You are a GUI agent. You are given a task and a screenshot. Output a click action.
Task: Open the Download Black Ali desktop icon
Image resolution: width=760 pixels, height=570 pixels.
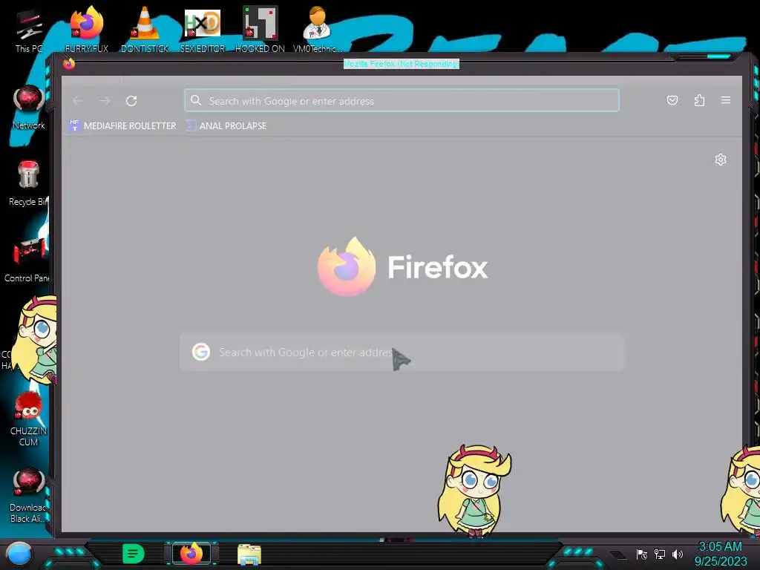(x=29, y=495)
